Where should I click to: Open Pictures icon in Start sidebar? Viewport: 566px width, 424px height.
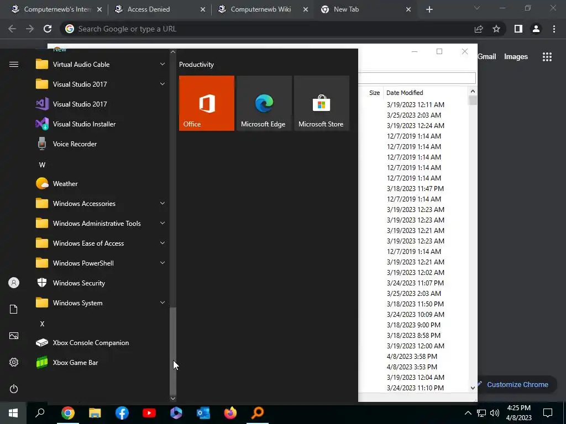click(x=14, y=336)
